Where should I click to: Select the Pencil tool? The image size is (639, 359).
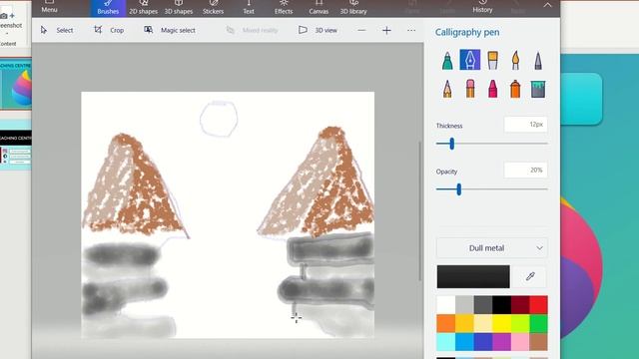(x=447, y=89)
